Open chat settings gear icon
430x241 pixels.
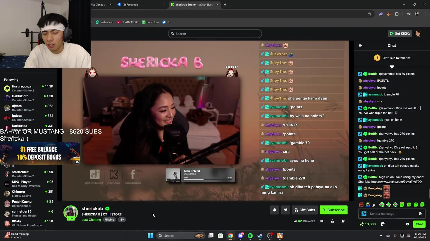407,224
